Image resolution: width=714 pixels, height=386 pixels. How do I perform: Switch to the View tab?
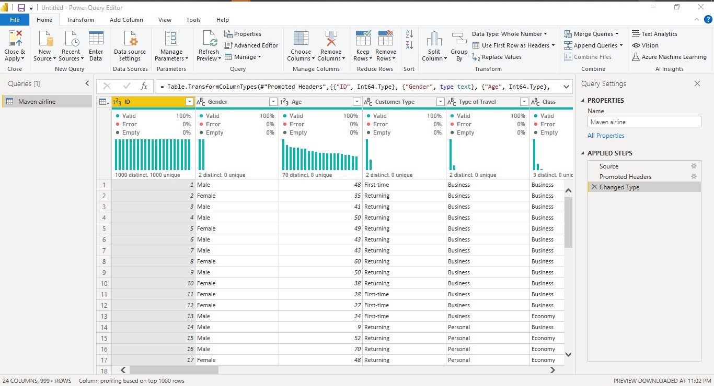click(x=165, y=20)
